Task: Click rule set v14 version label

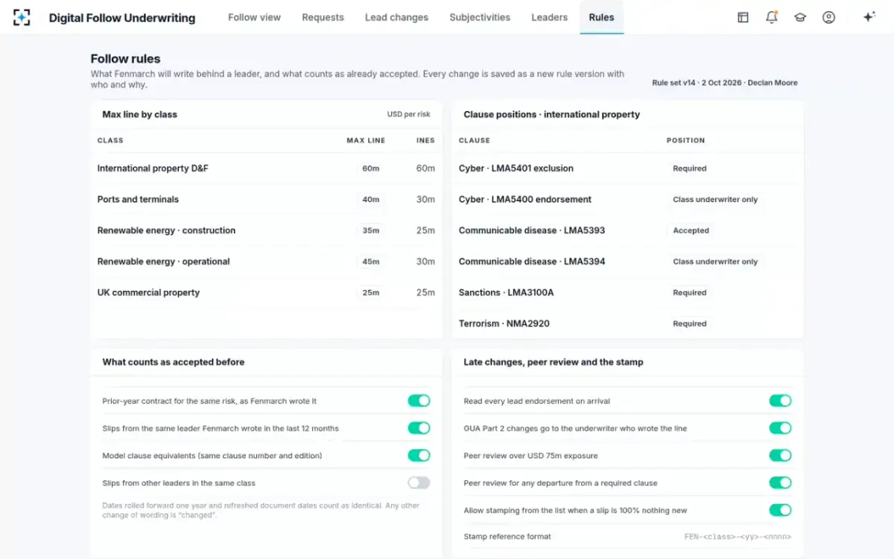Action: point(724,83)
